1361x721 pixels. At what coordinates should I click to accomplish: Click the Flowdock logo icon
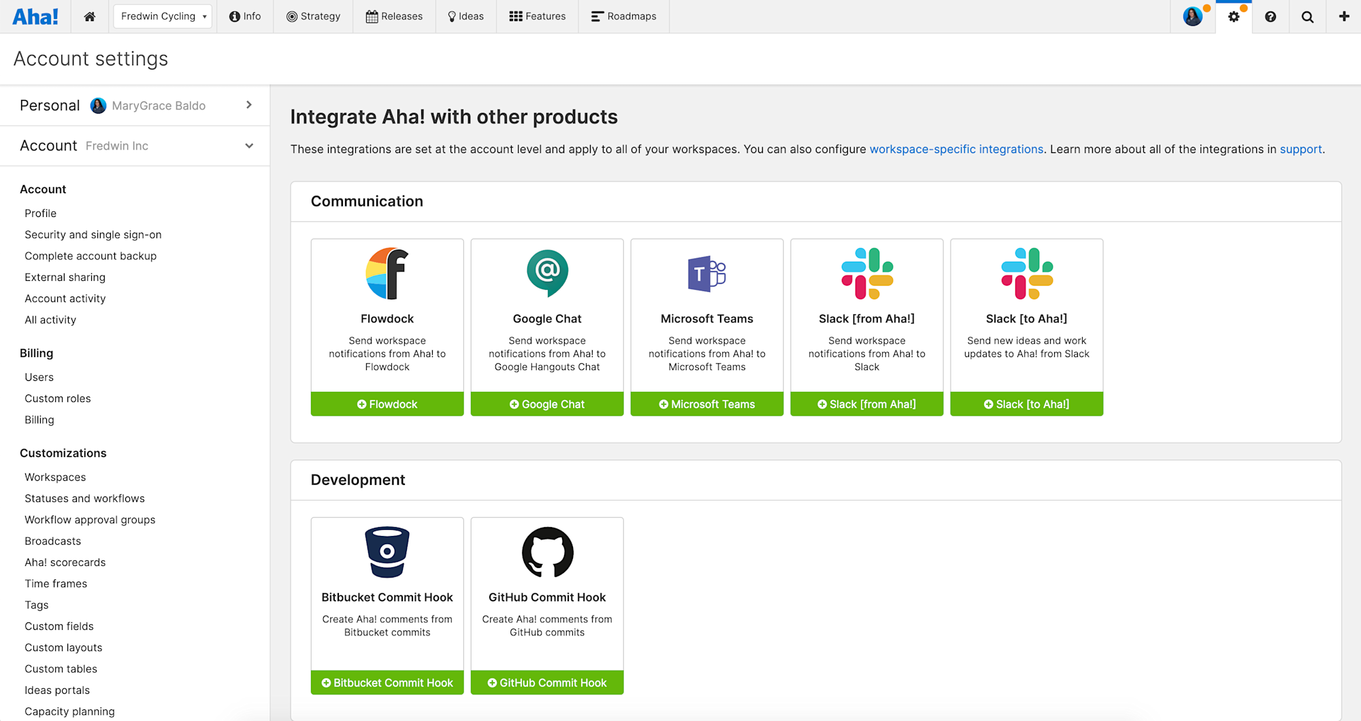(x=387, y=273)
